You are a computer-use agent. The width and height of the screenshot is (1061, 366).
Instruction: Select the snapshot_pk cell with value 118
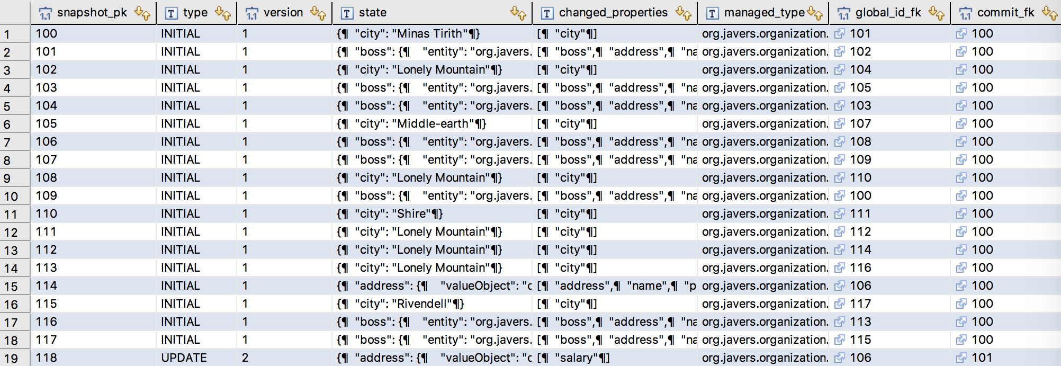93,358
